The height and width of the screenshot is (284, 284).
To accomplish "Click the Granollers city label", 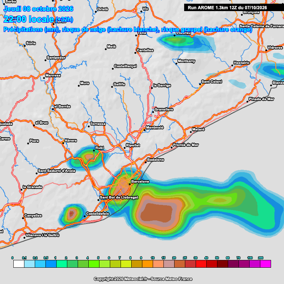I will click(x=164, y=109).
